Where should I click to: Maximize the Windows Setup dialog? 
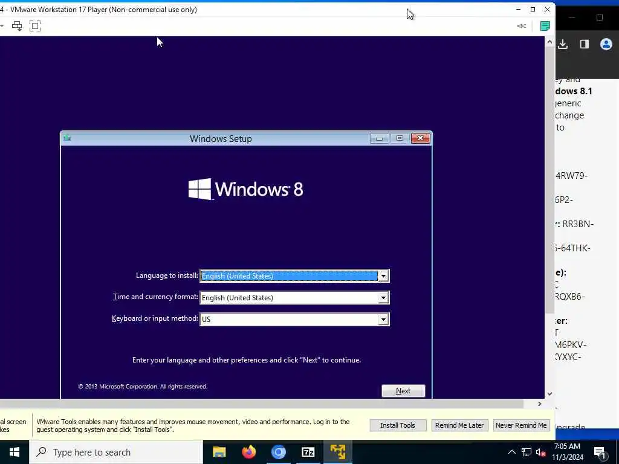pyautogui.click(x=400, y=138)
